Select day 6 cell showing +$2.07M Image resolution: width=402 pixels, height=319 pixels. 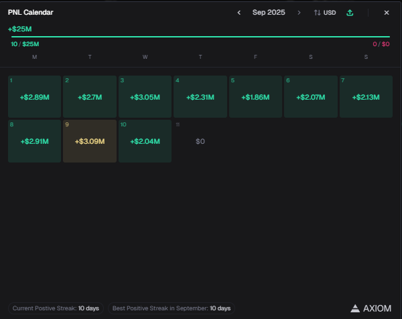click(x=311, y=96)
